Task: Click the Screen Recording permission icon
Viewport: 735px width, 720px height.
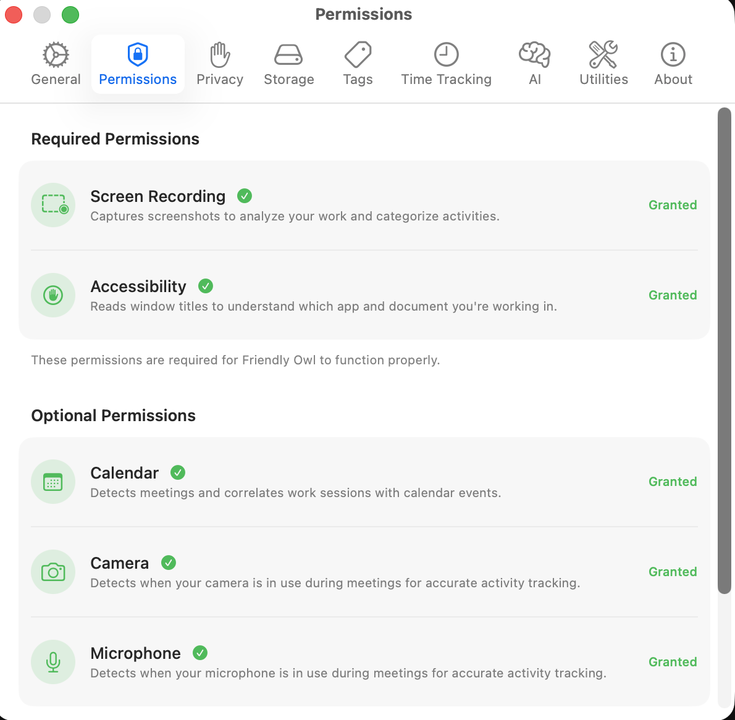Action: 53,205
